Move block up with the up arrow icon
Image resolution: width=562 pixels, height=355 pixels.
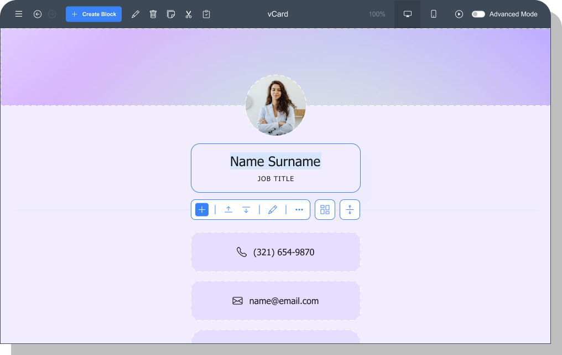click(228, 209)
